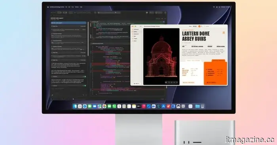Screen dimensions: 277x145
Task: Open the View menu
Action: [72, 7]
